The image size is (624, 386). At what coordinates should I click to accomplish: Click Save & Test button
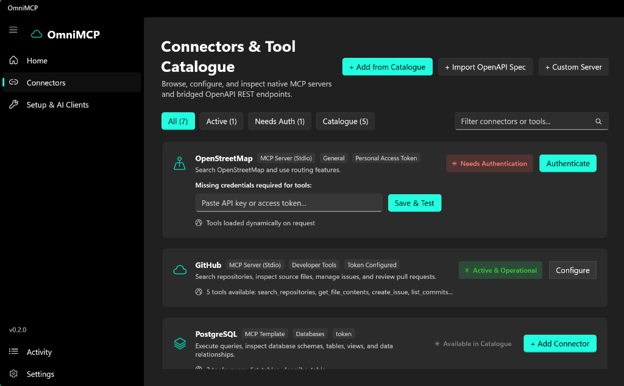coord(414,203)
